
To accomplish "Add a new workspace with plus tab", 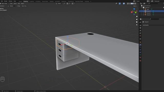I will tap(91, 2).
